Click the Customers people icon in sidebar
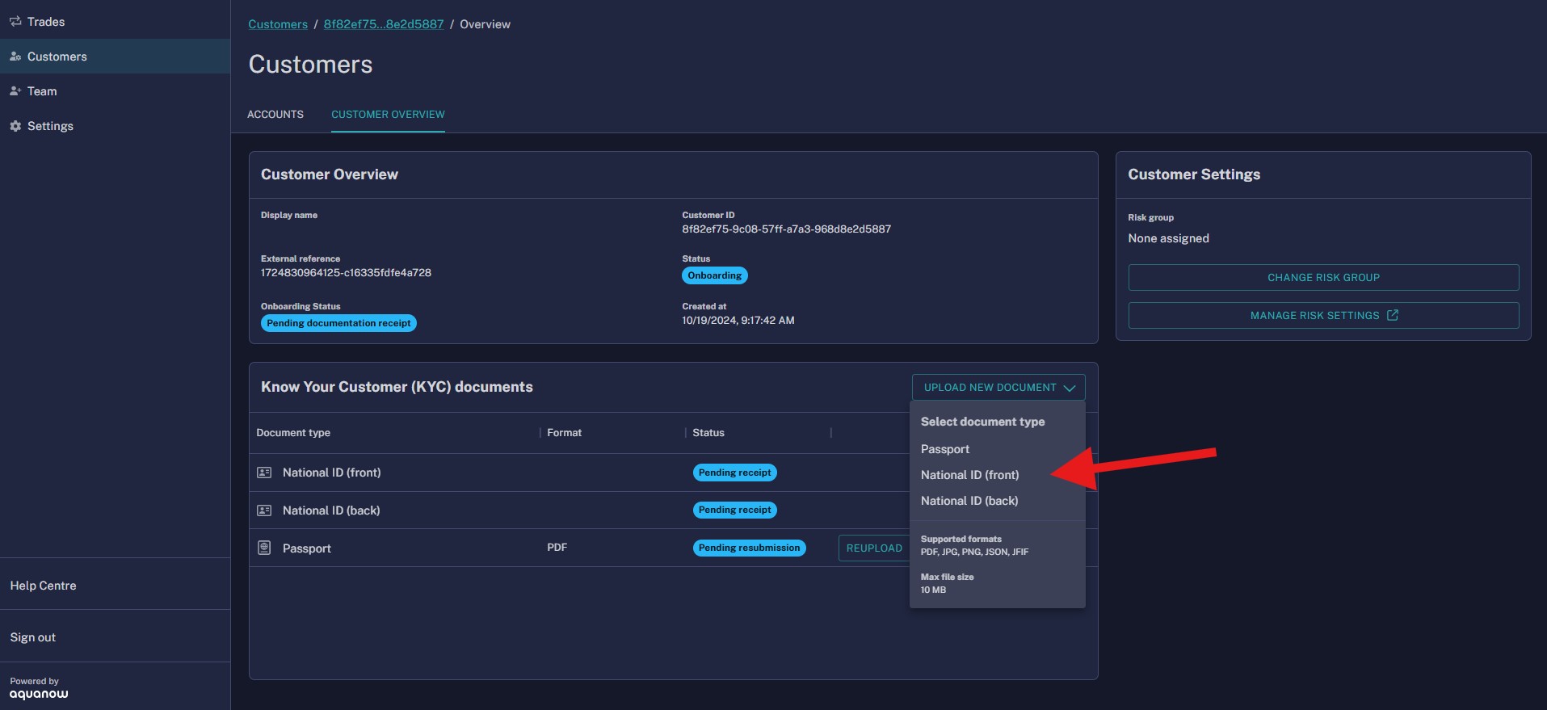This screenshot has height=710, width=1547. tap(15, 57)
